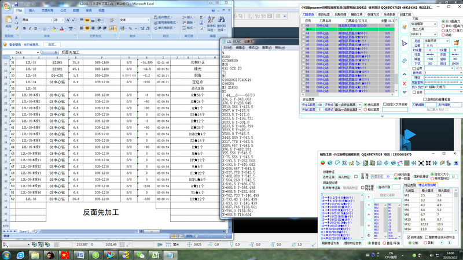
Task: Switch to the 公式 ribbon tab in Excel
Action: pos(63,10)
